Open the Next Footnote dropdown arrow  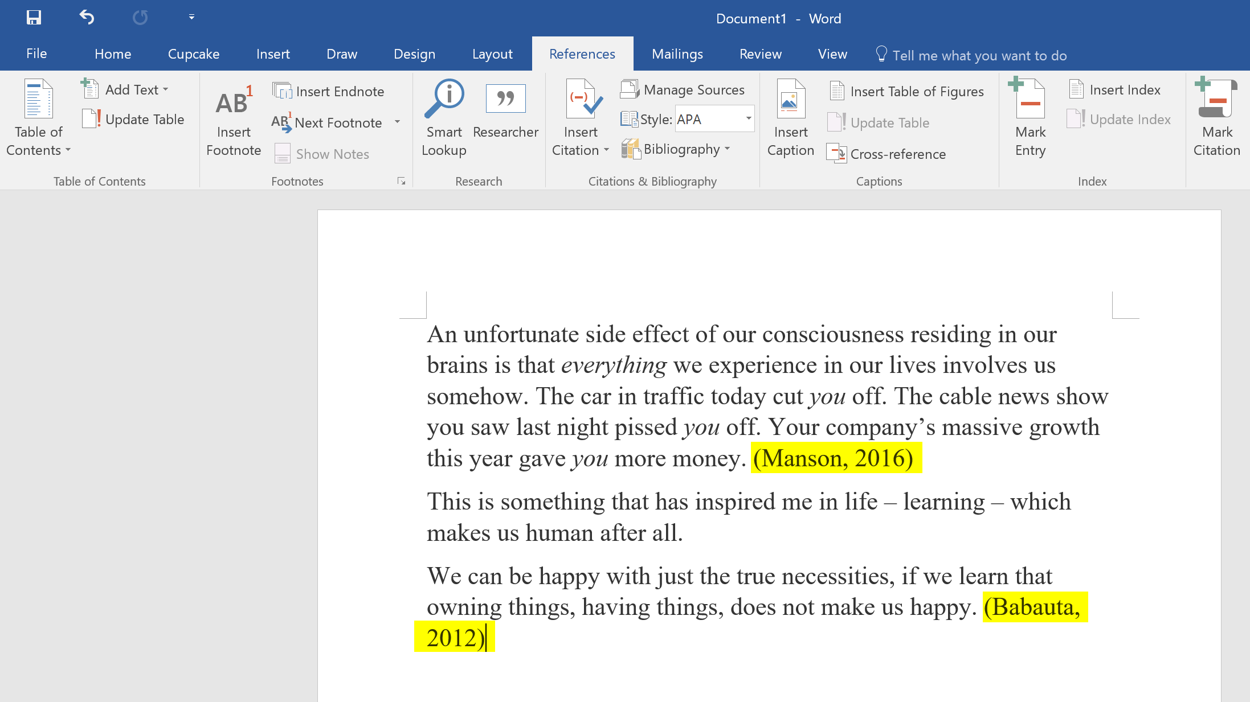point(397,122)
